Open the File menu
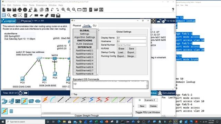 point(4,5)
